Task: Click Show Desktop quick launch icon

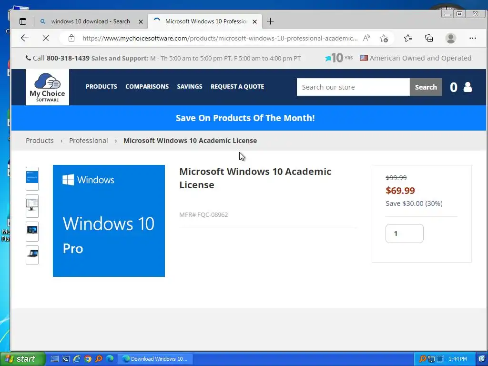Action: (55, 359)
